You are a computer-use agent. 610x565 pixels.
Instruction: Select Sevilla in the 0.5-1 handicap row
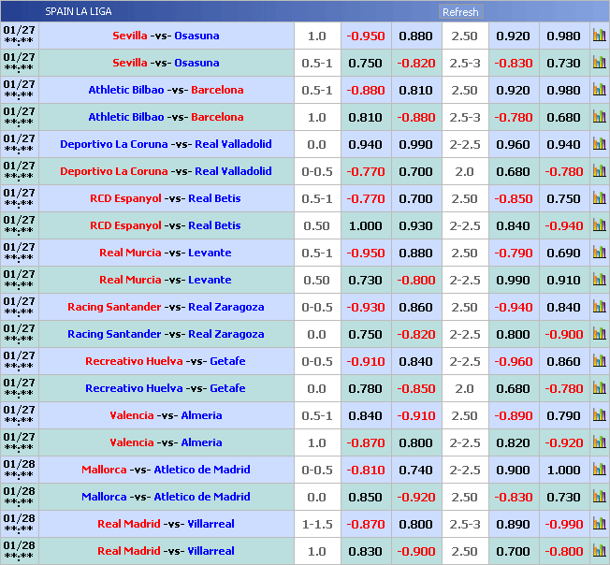coord(130,63)
